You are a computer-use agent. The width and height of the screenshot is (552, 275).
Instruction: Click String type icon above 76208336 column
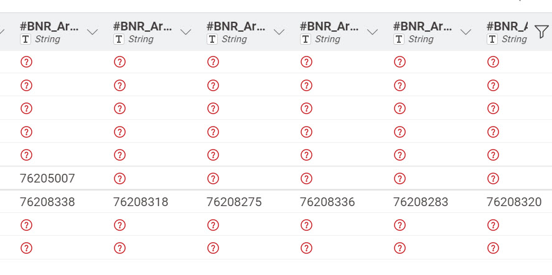[x=306, y=39]
